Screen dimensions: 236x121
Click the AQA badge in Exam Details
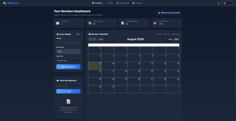tap(78, 34)
